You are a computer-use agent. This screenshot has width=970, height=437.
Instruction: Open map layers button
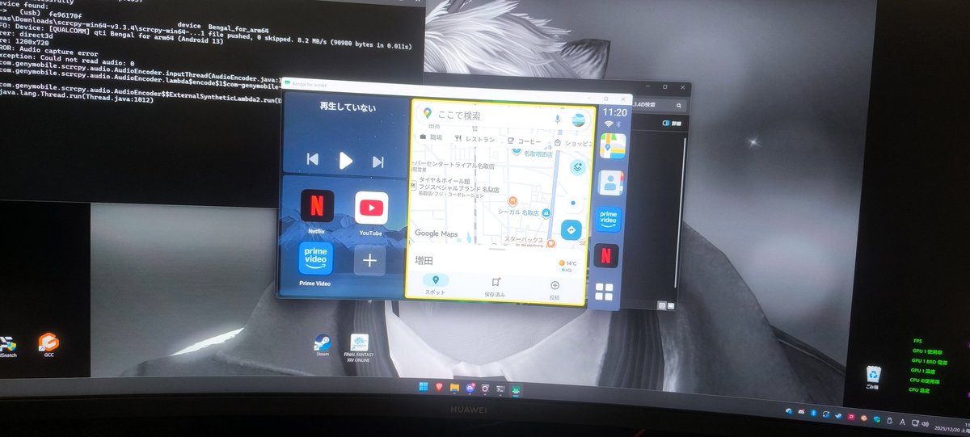pos(577,167)
